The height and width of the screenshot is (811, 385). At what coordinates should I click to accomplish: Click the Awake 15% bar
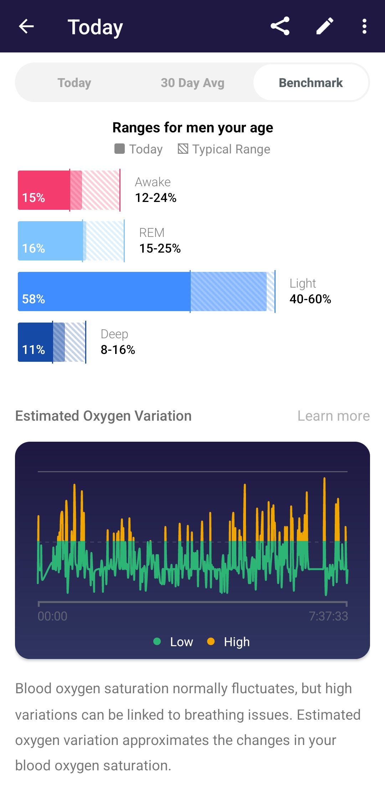(44, 190)
